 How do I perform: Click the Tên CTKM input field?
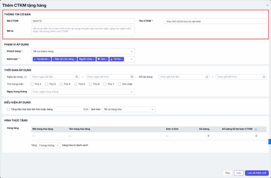[x=215, y=21]
